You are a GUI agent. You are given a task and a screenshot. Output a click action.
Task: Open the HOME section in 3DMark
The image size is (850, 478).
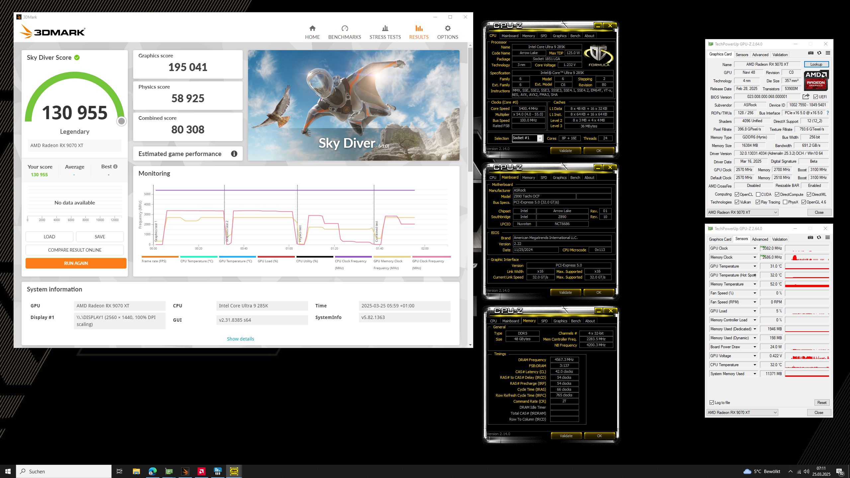point(312,33)
